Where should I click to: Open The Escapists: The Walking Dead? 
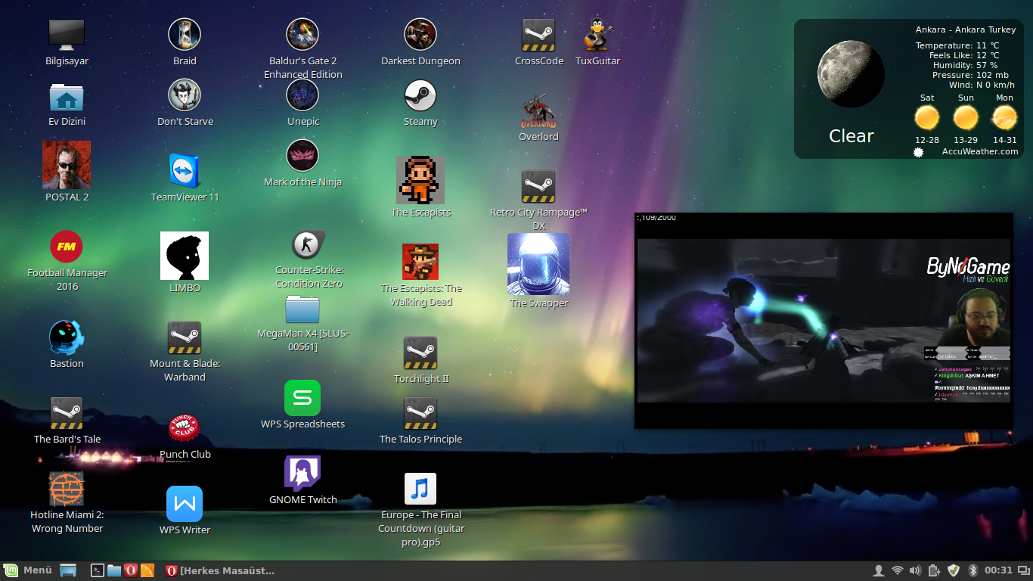420,262
